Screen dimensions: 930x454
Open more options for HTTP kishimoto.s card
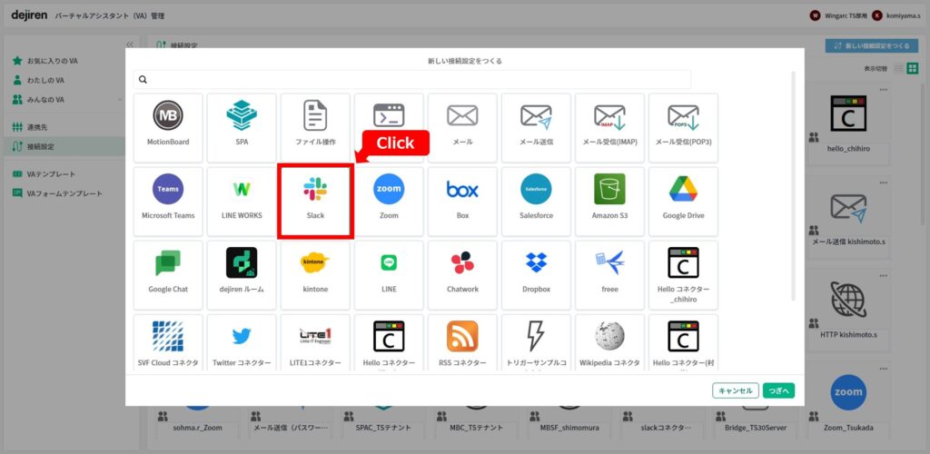click(x=884, y=276)
